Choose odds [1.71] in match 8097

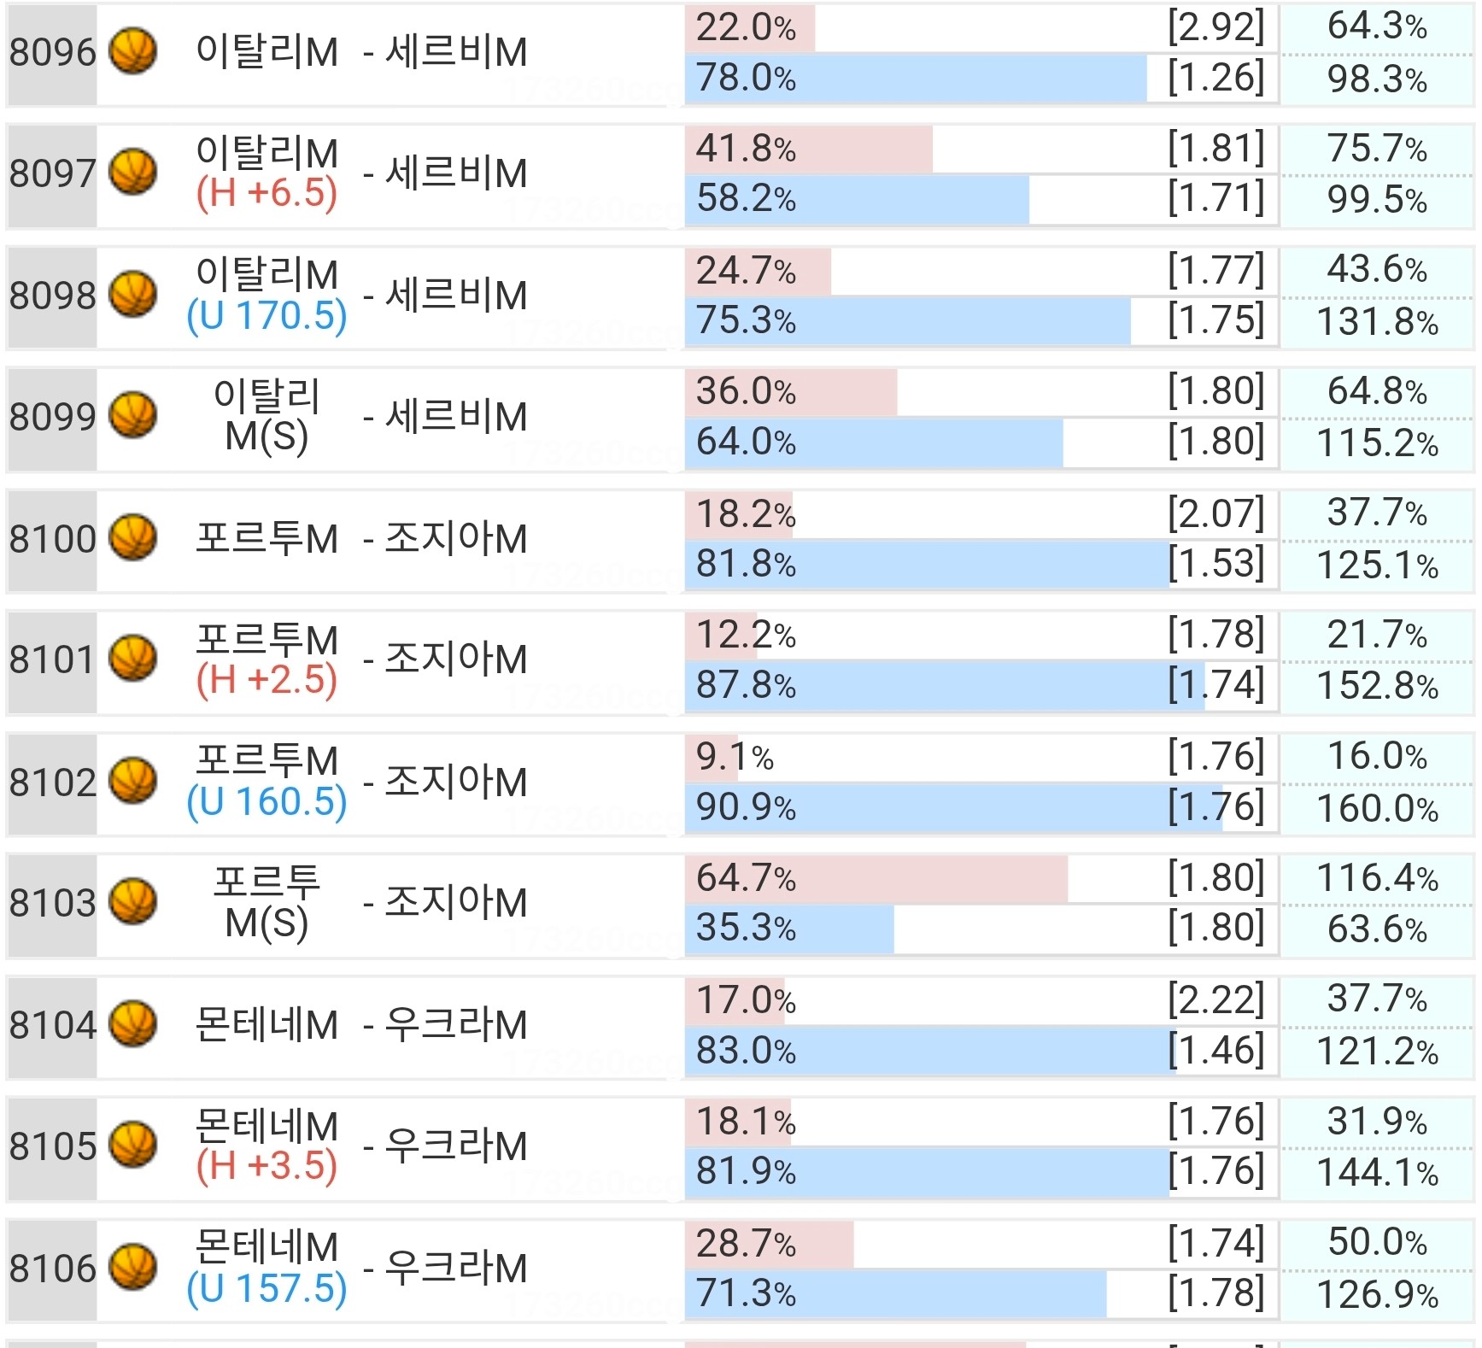(x=1215, y=198)
